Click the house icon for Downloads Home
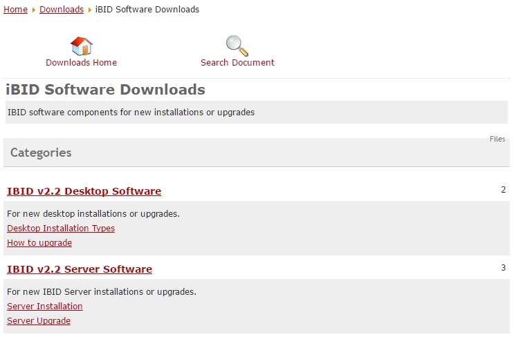This screenshot has width=514, height=339. (x=81, y=46)
